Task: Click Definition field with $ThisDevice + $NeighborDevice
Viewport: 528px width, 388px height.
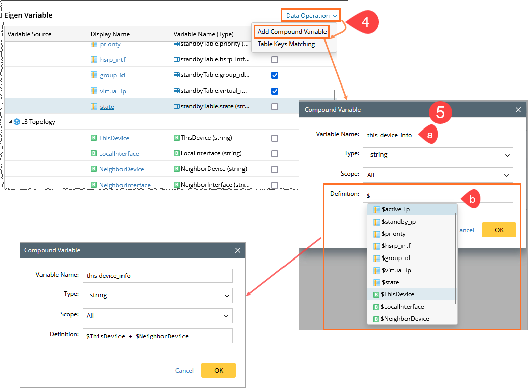Action: pyautogui.click(x=157, y=336)
